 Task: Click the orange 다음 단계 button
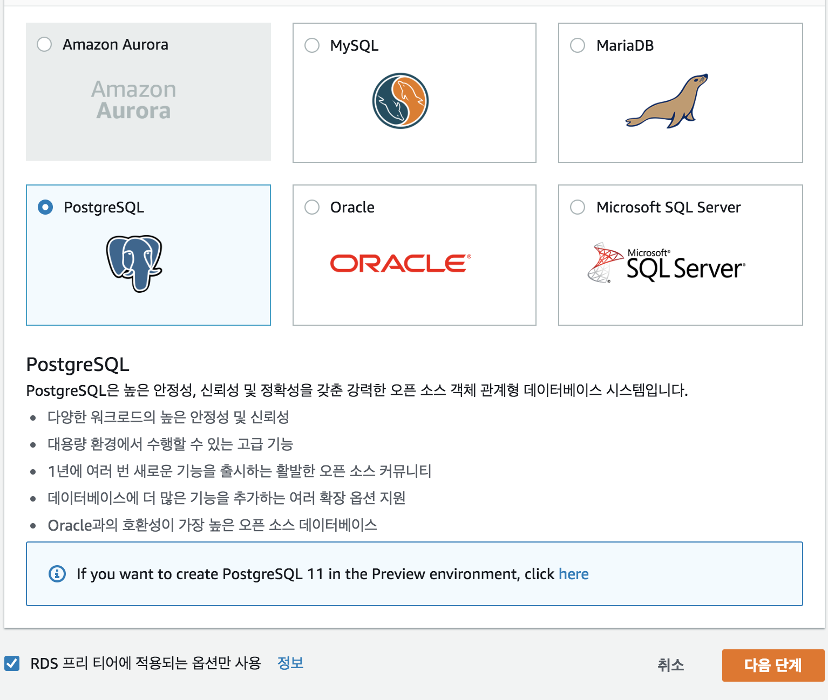(x=773, y=665)
